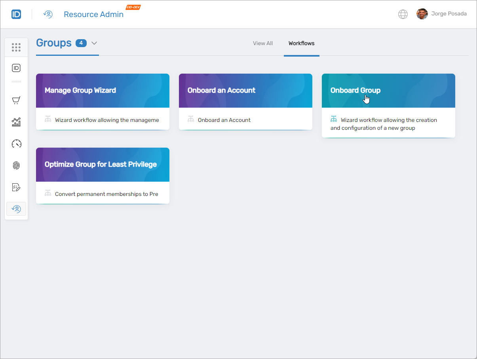Click the globe language icon
477x359 pixels.
click(x=403, y=14)
